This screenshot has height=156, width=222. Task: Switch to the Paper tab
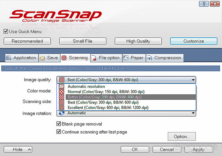pyautogui.click(x=134, y=58)
